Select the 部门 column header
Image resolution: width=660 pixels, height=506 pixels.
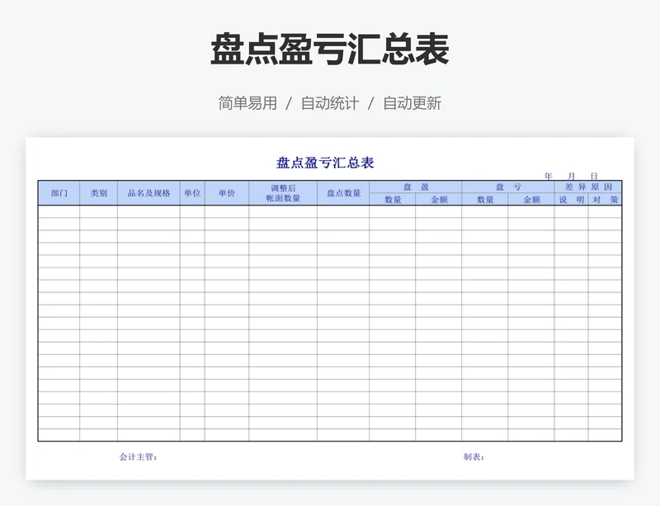click(x=59, y=193)
